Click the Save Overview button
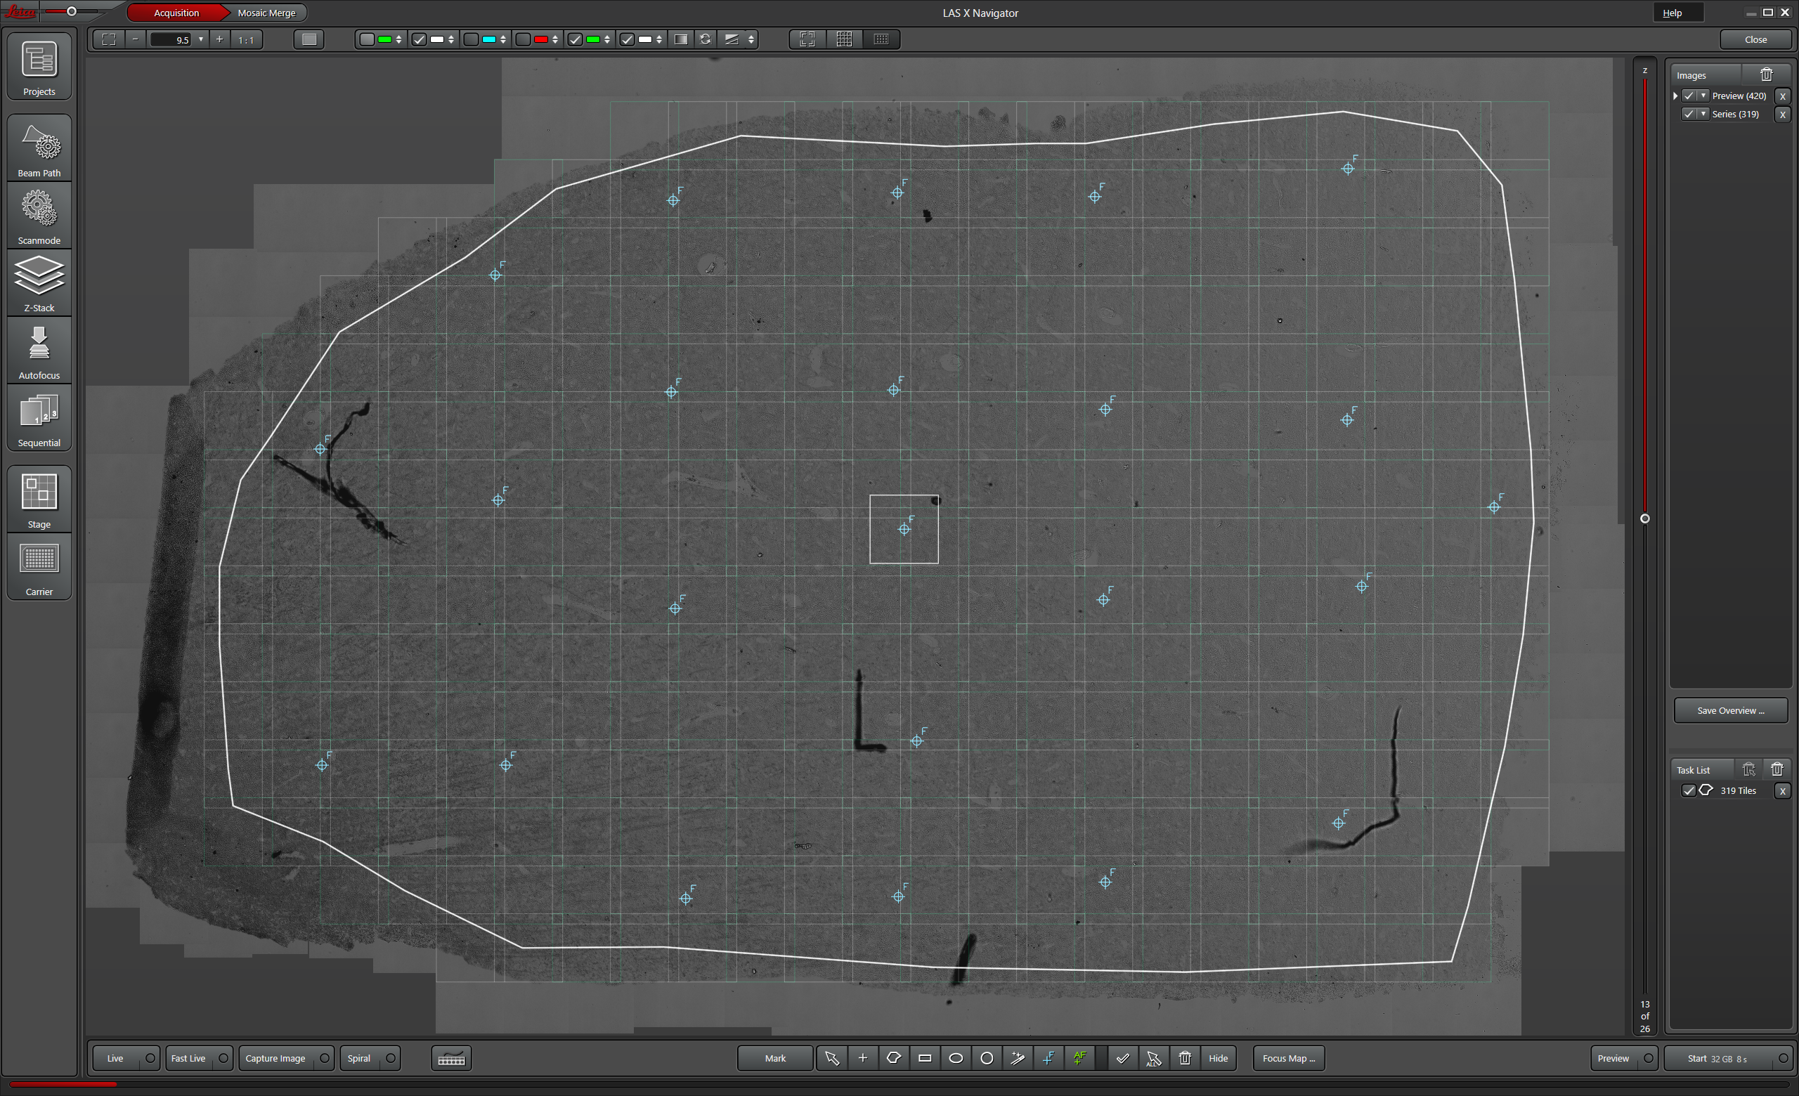This screenshot has height=1096, width=1799. coord(1730,710)
